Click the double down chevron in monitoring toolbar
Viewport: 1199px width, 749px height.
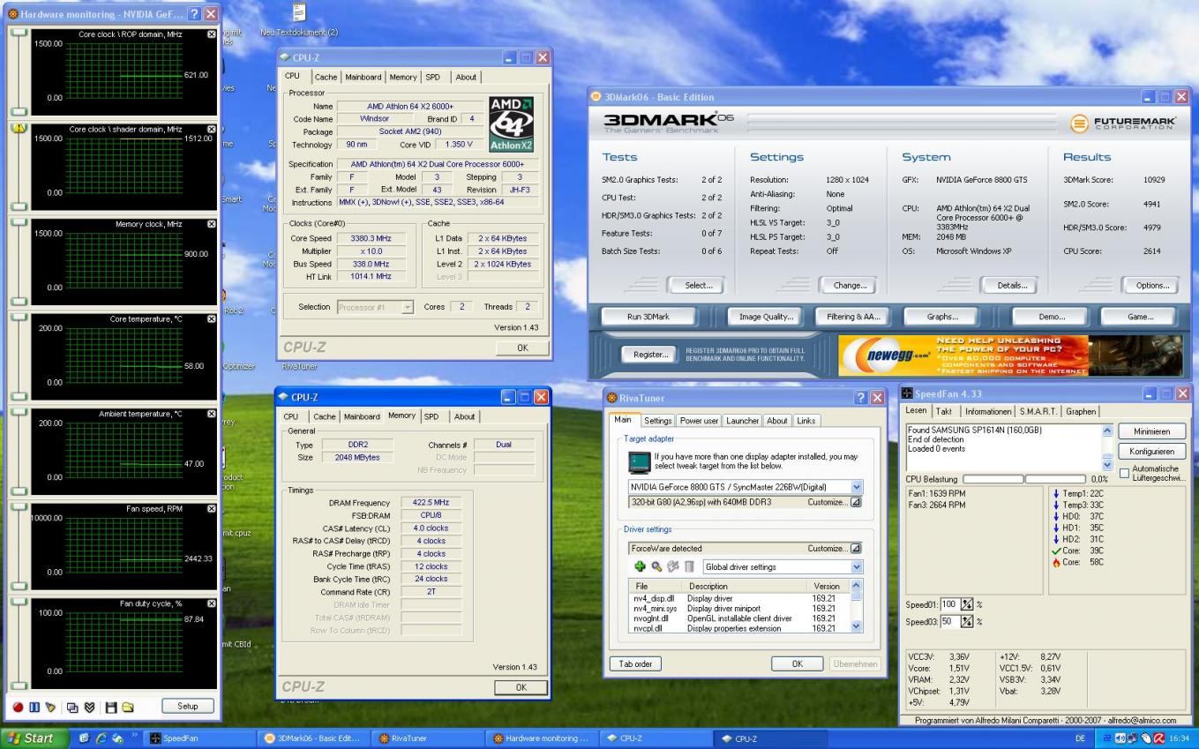pos(88,707)
